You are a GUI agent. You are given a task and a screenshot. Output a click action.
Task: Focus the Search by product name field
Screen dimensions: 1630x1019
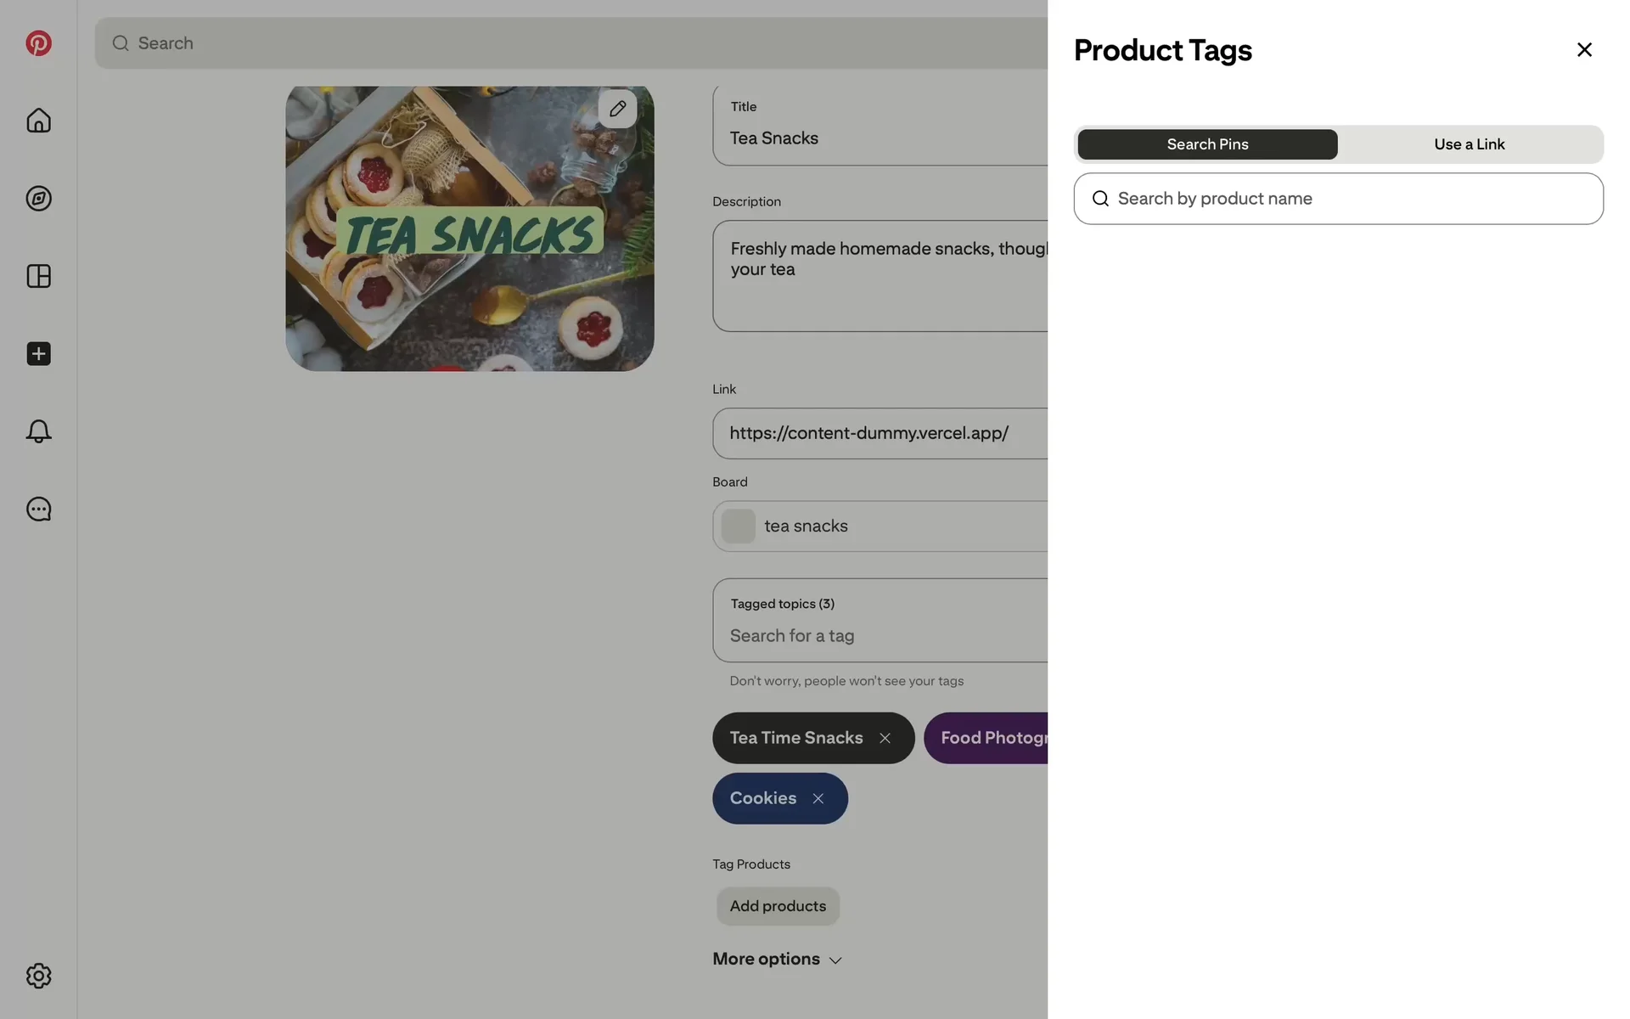pyautogui.click(x=1350, y=199)
